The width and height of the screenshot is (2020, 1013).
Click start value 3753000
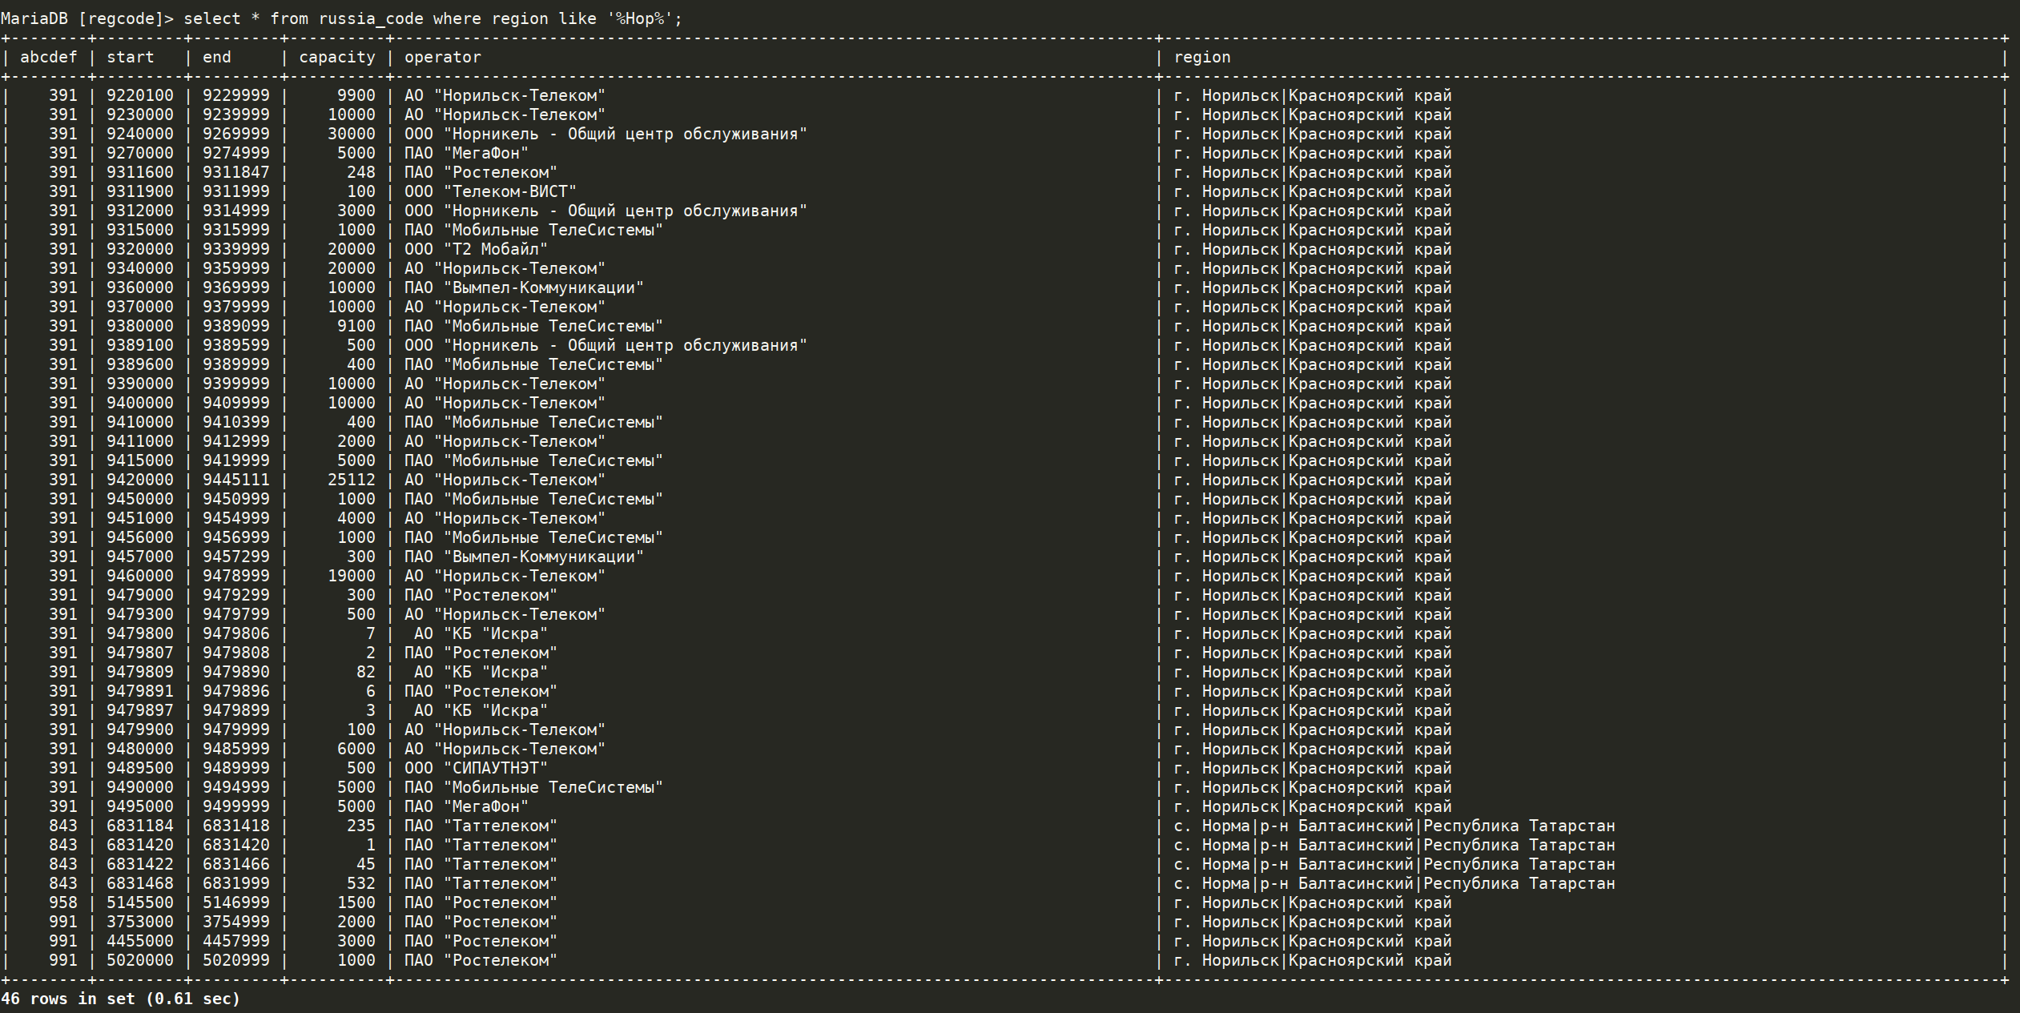point(140,922)
